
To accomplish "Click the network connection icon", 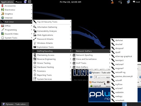I will coord(128,2).
